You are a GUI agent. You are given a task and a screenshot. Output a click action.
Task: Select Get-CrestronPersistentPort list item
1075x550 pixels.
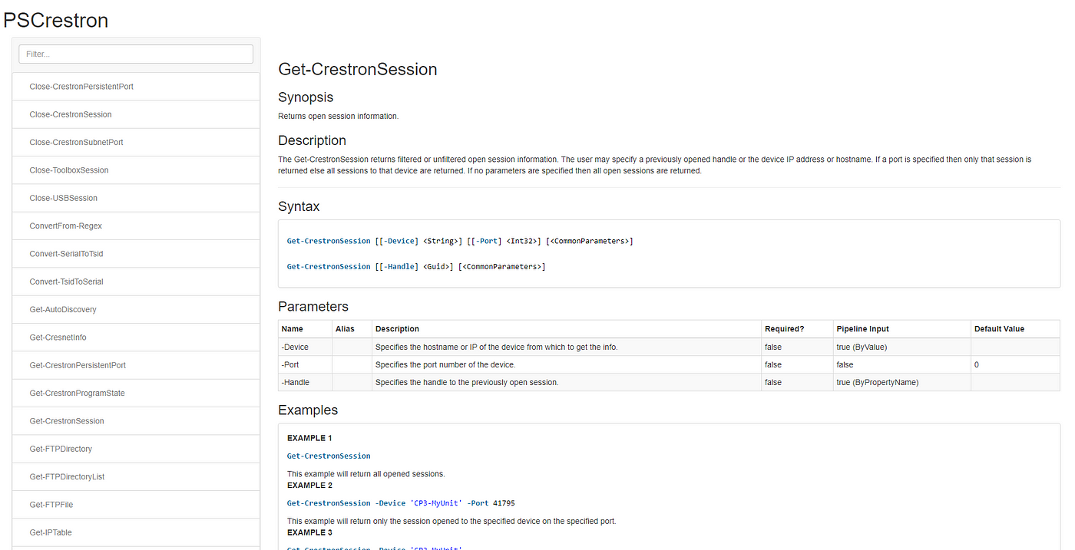pos(136,365)
